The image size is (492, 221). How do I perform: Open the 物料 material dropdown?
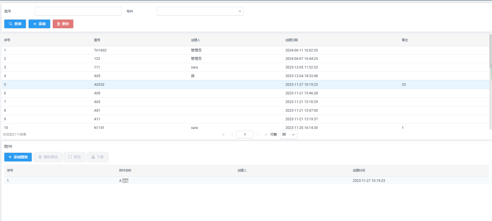pyautogui.click(x=200, y=11)
